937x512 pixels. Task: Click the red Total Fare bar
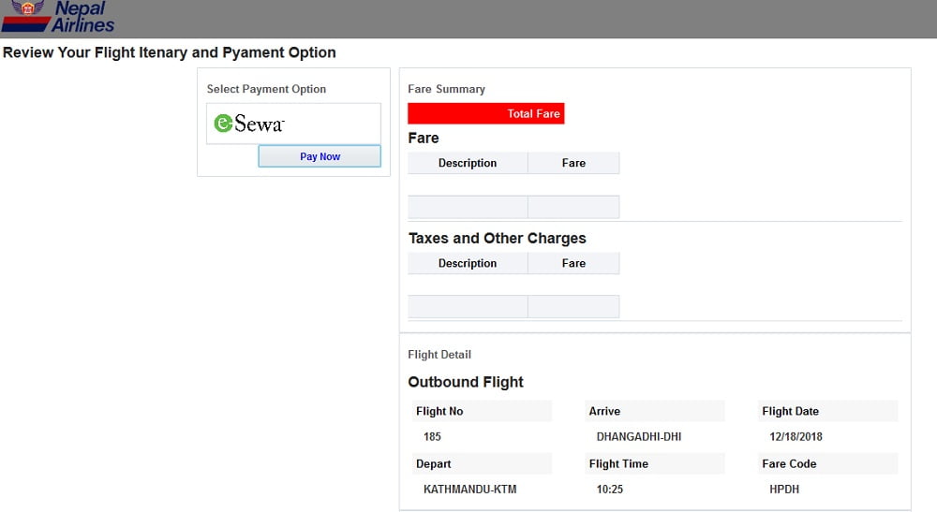tap(485, 113)
